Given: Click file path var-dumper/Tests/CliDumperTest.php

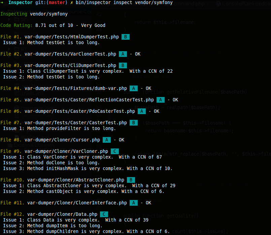Looking at the screenshot, I should point(70,66).
